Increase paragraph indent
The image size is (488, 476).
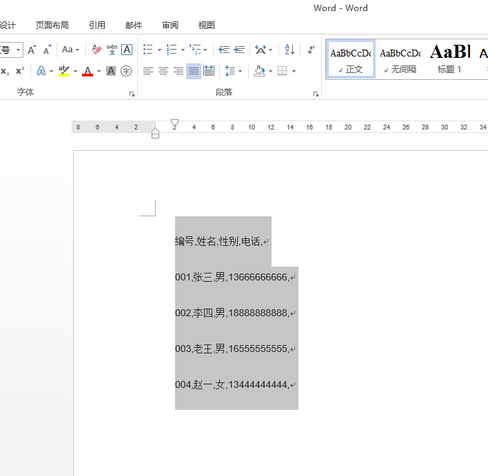pos(239,50)
